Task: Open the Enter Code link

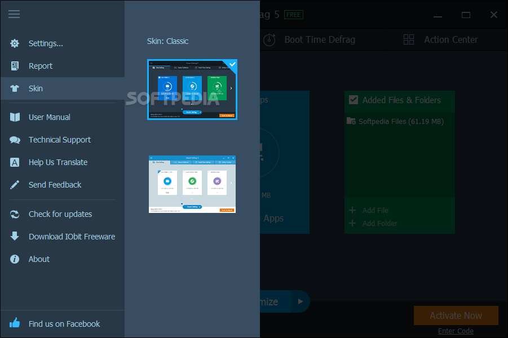Action: (x=456, y=331)
